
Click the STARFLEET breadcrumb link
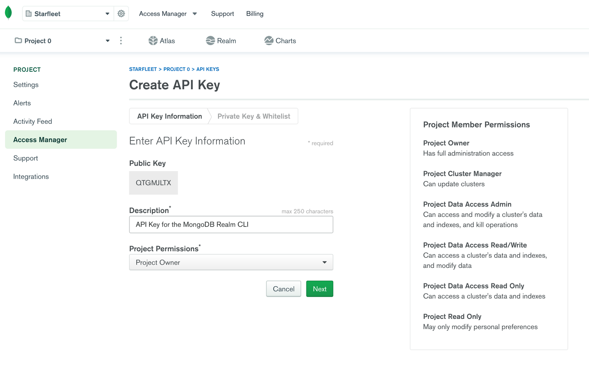point(143,69)
